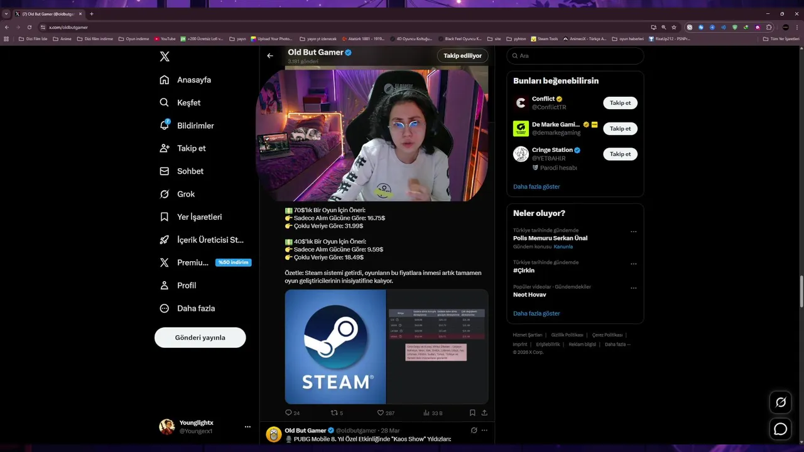Open Grok action on PUBG Mobile post

pyautogui.click(x=474, y=431)
